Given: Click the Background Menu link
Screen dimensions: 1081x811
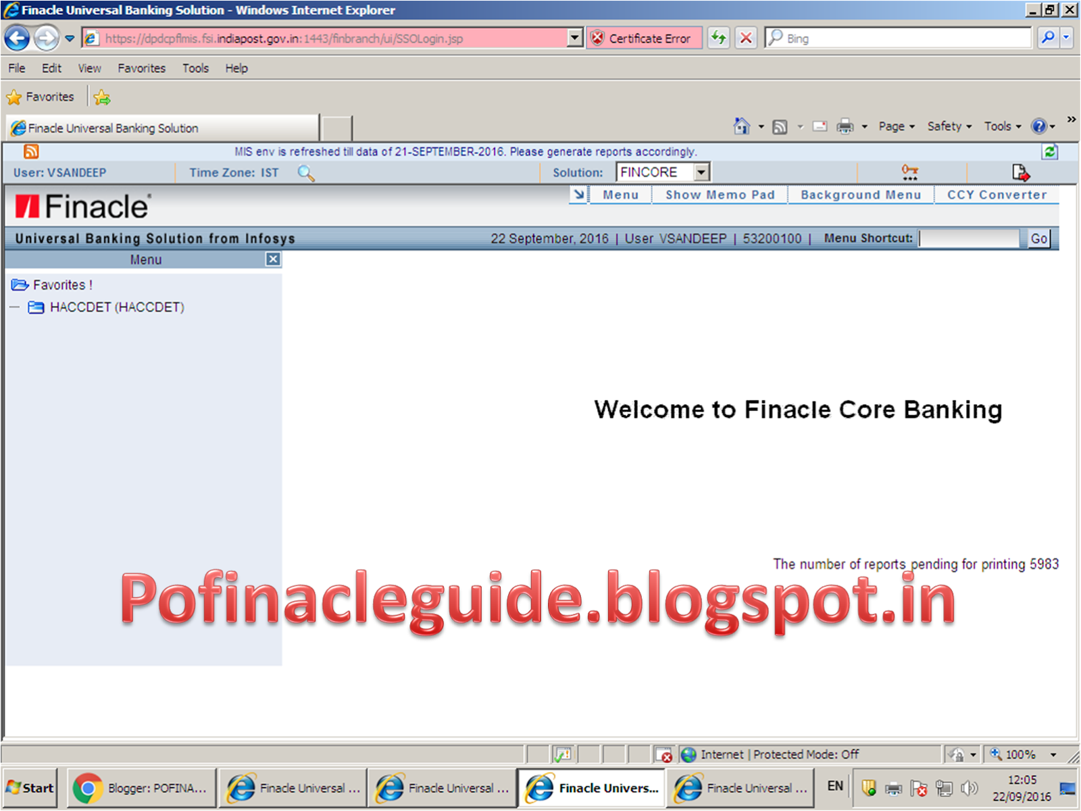Looking at the screenshot, I should click(x=861, y=195).
